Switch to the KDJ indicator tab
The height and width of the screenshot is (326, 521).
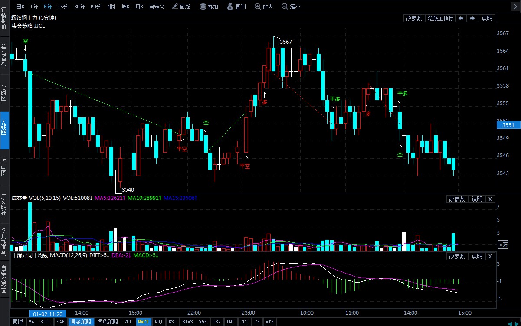(158, 322)
